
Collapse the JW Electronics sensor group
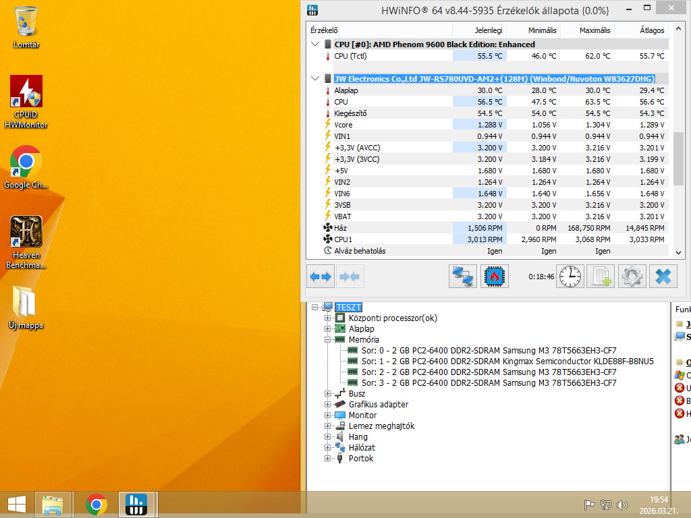(x=314, y=78)
